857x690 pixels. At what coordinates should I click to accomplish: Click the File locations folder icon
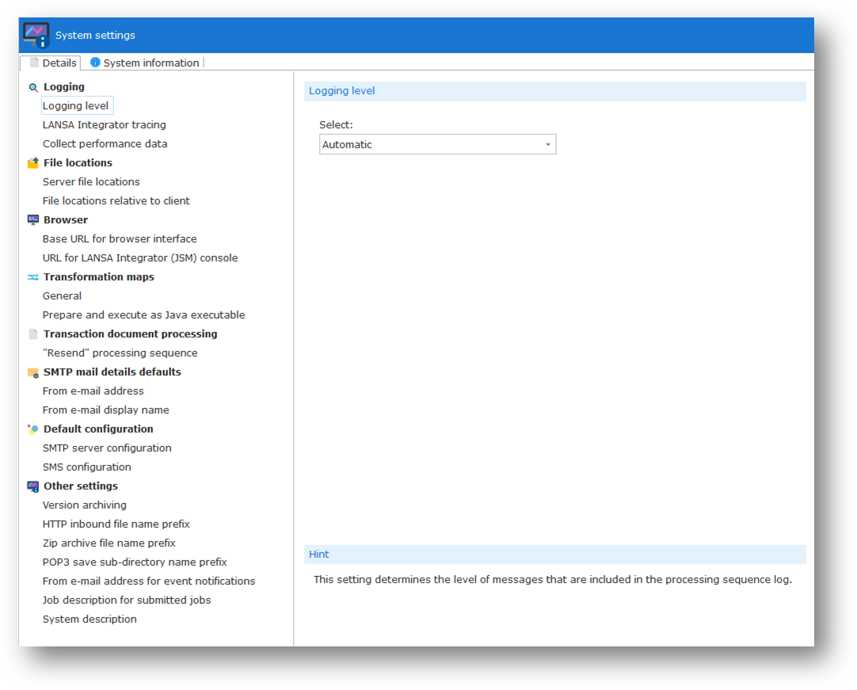pyautogui.click(x=33, y=163)
